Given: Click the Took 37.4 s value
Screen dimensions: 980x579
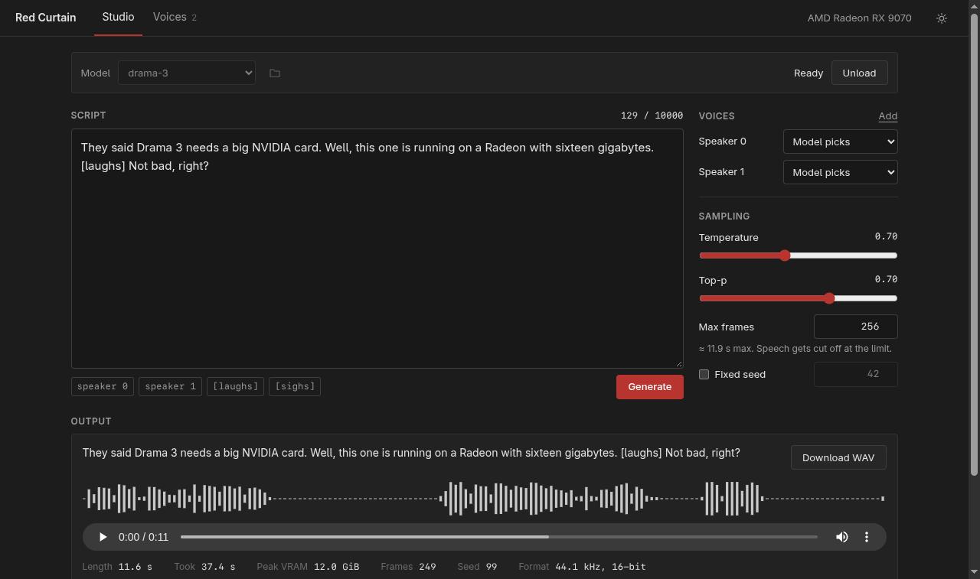Looking at the screenshot, I should pos(218,567).
